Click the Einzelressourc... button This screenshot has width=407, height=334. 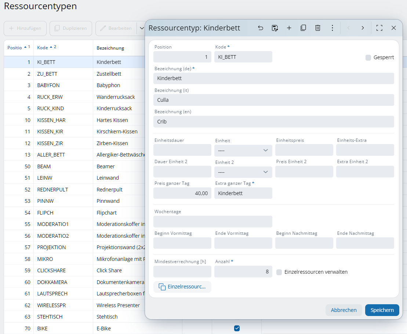(182, 287)
